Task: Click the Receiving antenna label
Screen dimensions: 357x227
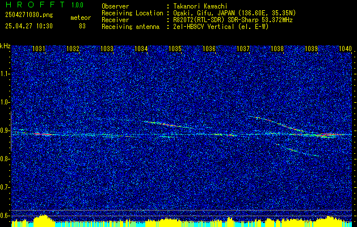Action: click(x=131, y=27)
